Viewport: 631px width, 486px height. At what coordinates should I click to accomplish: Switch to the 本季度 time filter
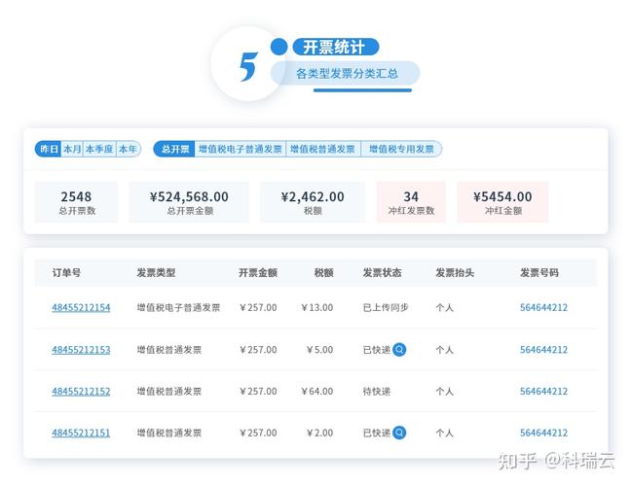coord(99,149)
